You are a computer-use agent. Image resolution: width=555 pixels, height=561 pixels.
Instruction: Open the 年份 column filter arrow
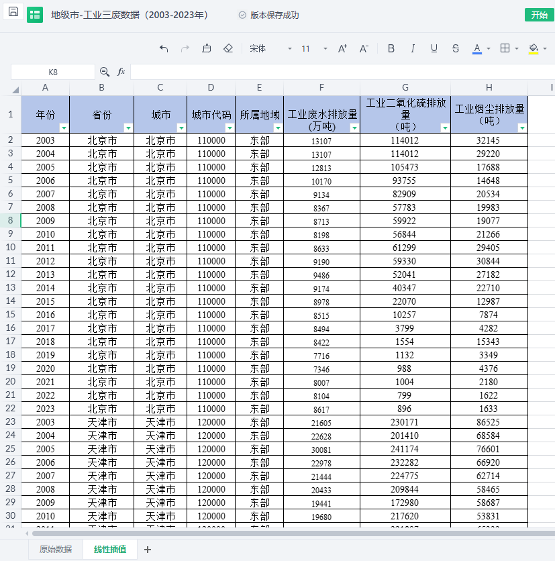(x=64, y=127)
